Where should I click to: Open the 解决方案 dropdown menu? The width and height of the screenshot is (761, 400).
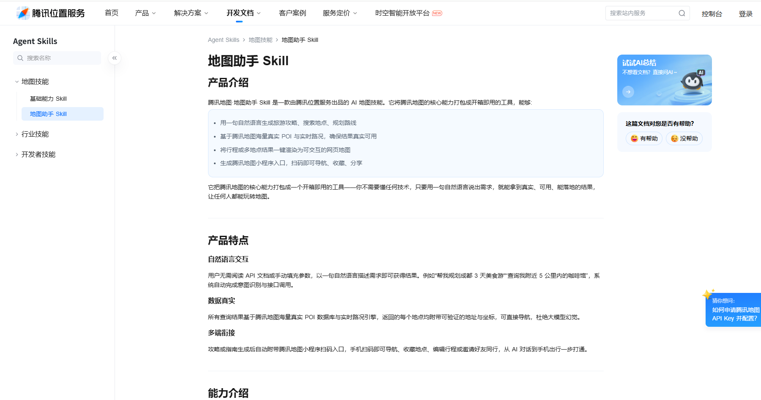(191, 13)
